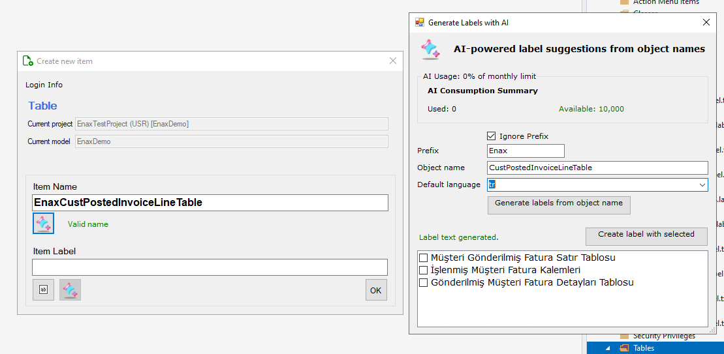This screenshot has height=354, width=724.
Task: Click 'Used: 0' consumption text
Action: [442, 110]
